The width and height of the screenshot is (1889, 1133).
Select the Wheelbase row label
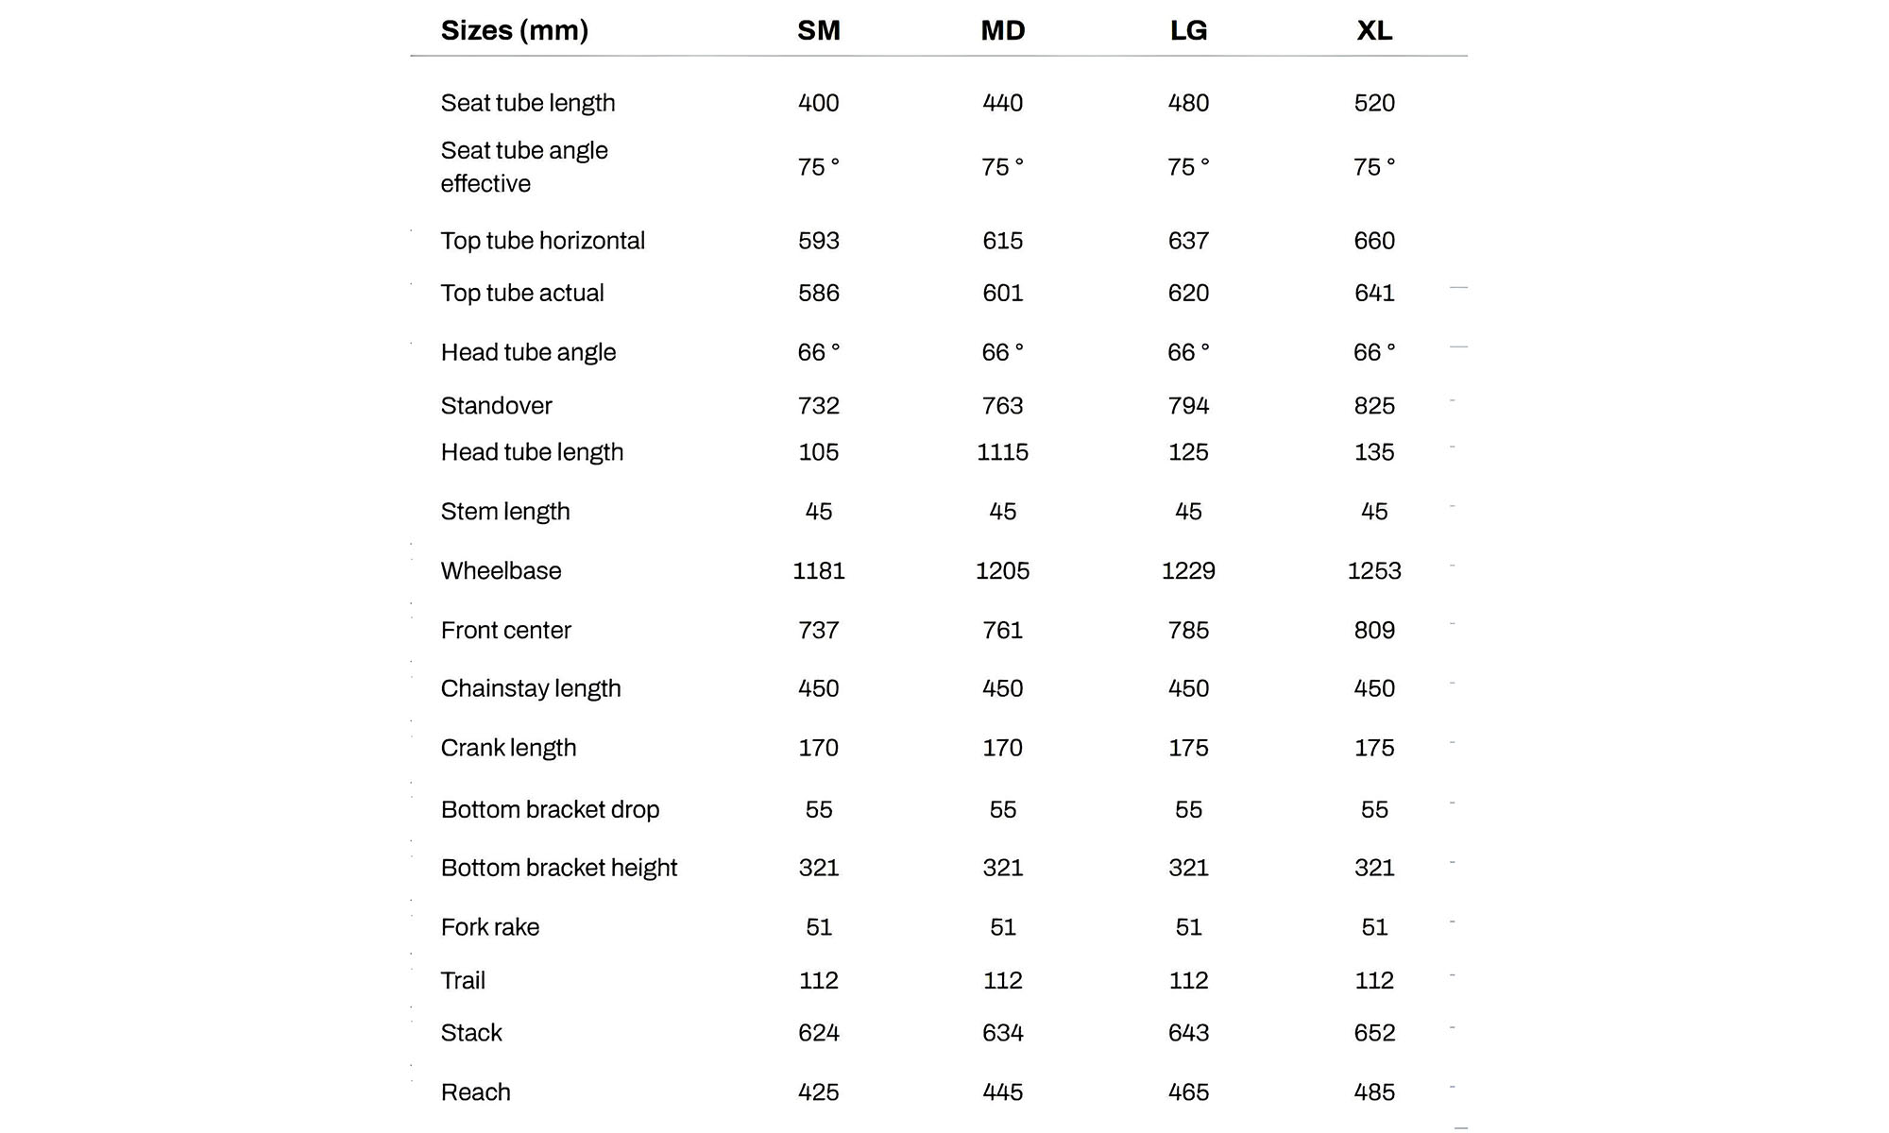click(501, 571)
